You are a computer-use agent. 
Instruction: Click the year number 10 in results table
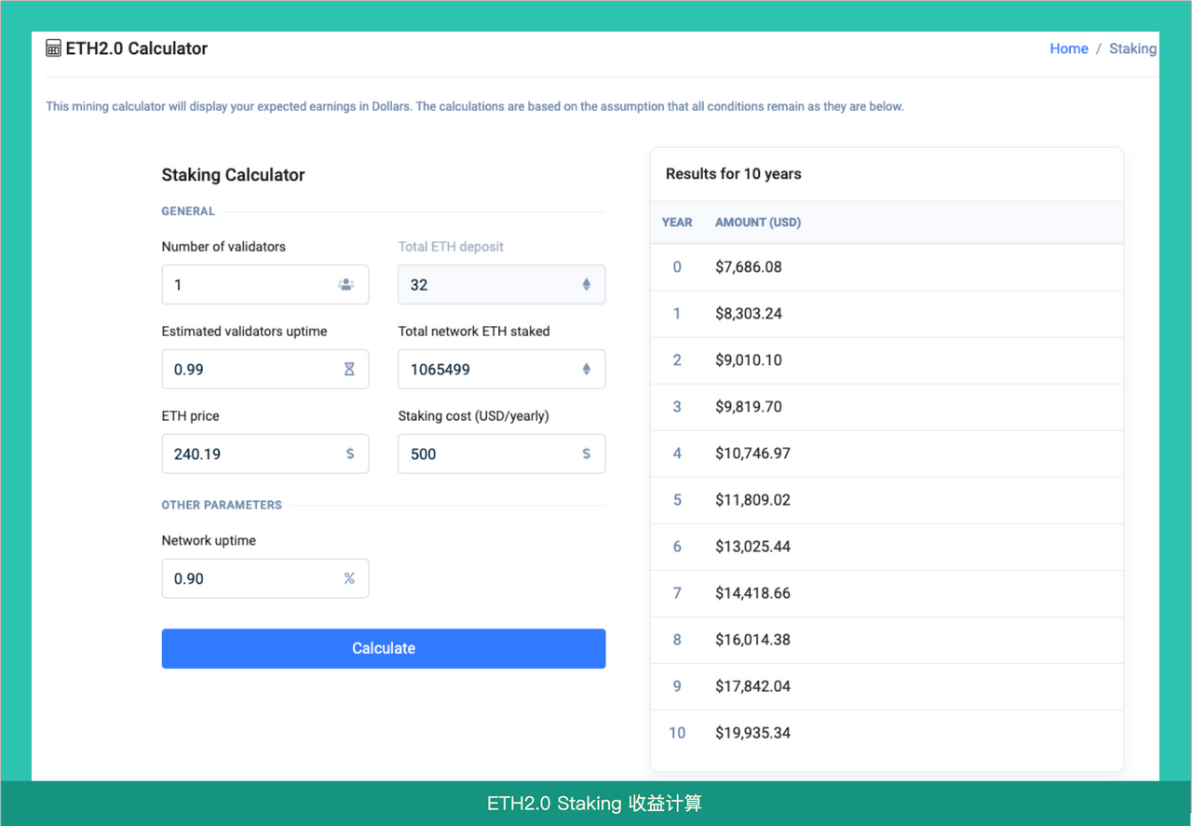pos(677,733)
